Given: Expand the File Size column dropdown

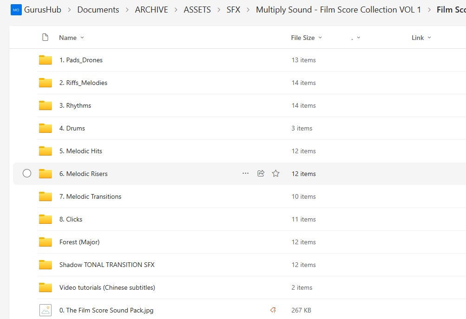Looking at the screenshot, I should pos(306,38).
